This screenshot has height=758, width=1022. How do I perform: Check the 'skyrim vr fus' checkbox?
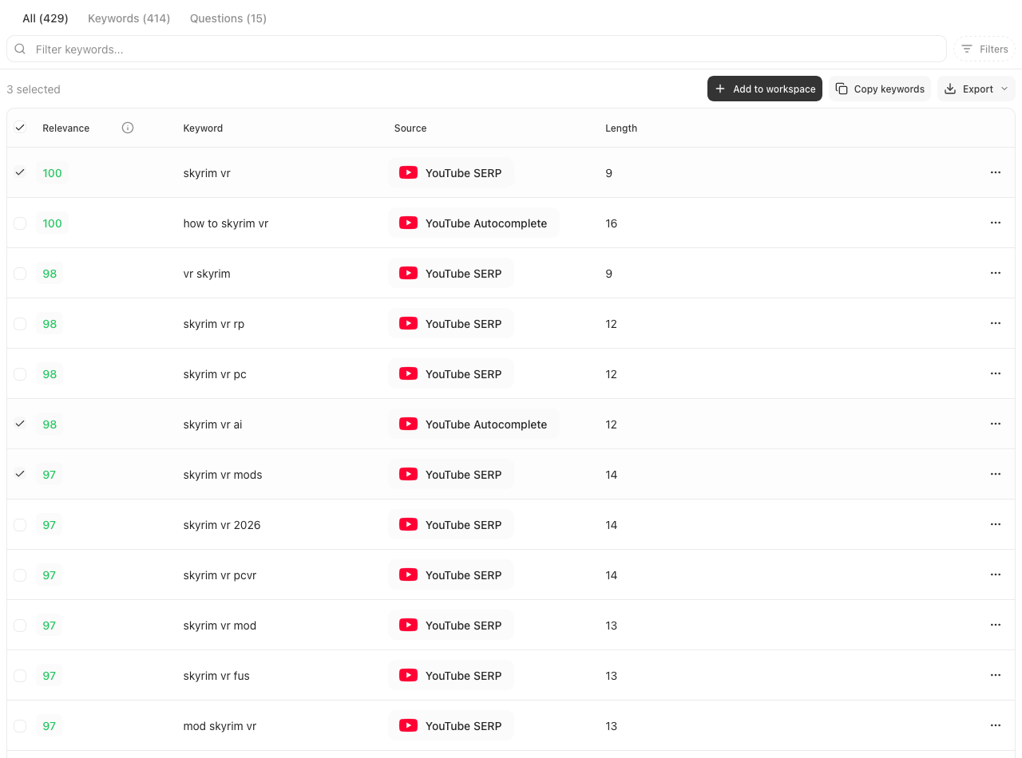coord(20,676)
